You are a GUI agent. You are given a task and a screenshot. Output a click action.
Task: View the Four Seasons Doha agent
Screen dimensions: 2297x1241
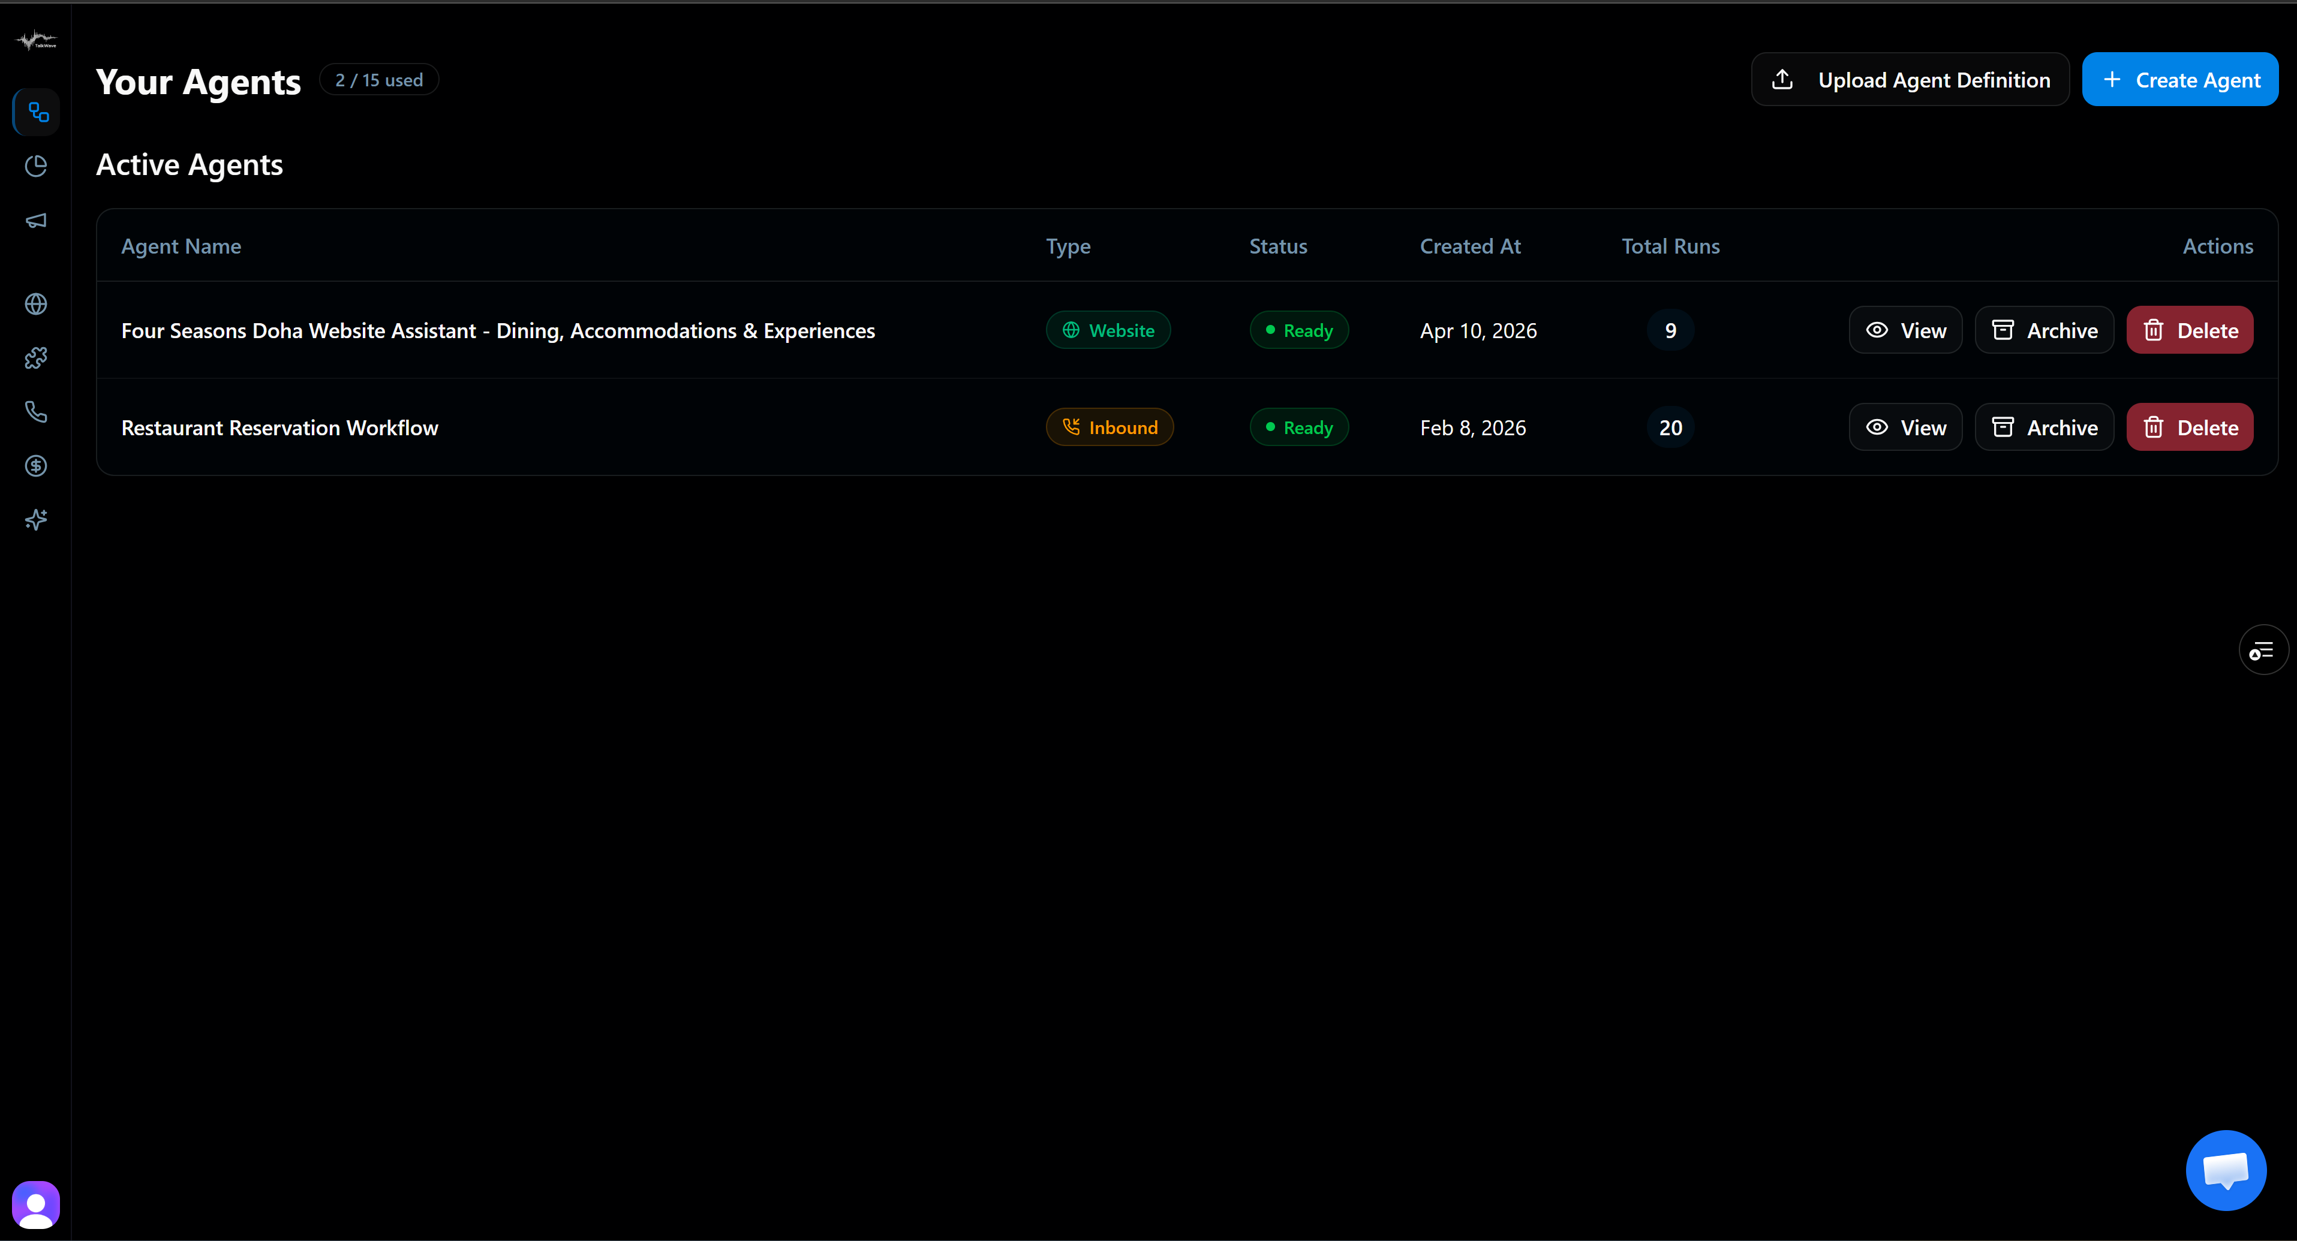point(1905,331)
